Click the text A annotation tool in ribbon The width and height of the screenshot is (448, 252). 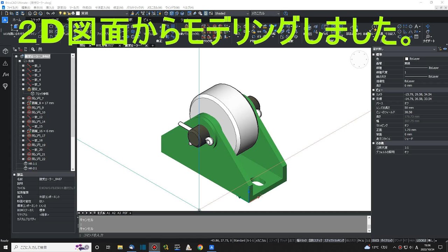pyautogui.click(x=416, y=26)
